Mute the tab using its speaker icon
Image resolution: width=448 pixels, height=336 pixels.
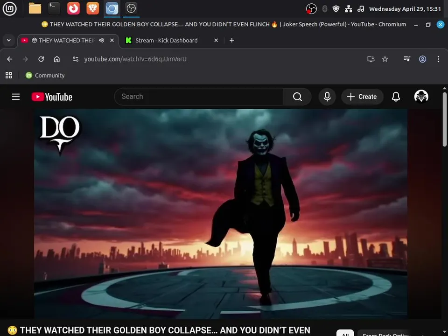tap(101, 40)
